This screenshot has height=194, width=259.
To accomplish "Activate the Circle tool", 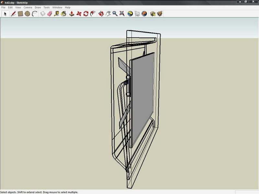I will (x=28, y=14).
